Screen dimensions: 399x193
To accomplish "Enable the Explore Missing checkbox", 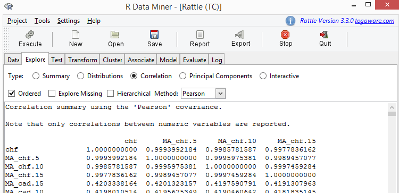I will click(52, 94).
